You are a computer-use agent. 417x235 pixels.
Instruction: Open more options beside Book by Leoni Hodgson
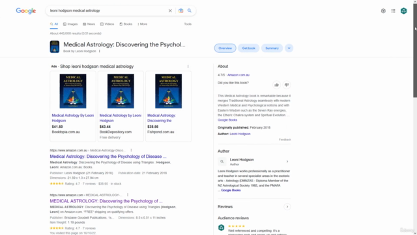click(x=100, y=51)
